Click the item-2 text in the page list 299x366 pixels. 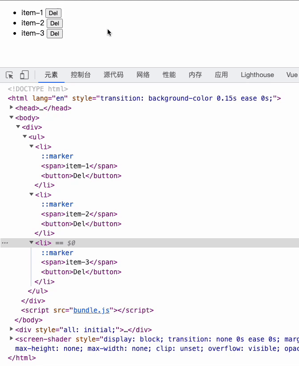(32, 23)
